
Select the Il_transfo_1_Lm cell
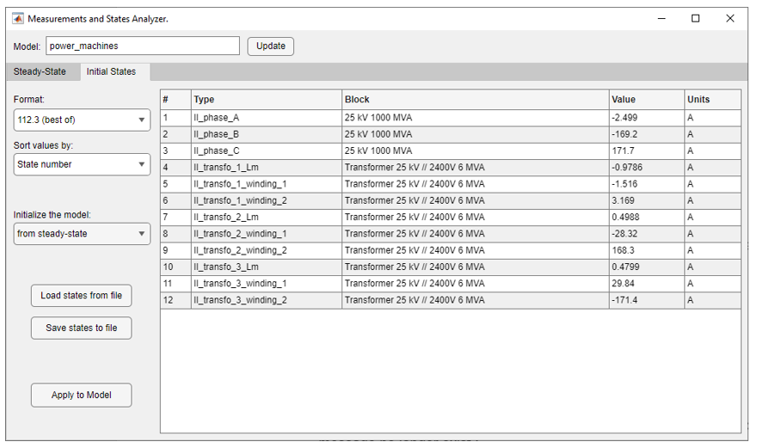pos(267,168)
